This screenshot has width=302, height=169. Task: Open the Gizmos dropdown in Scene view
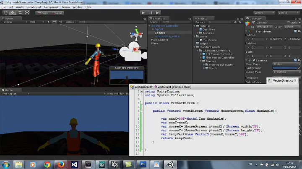pos(71,22)
